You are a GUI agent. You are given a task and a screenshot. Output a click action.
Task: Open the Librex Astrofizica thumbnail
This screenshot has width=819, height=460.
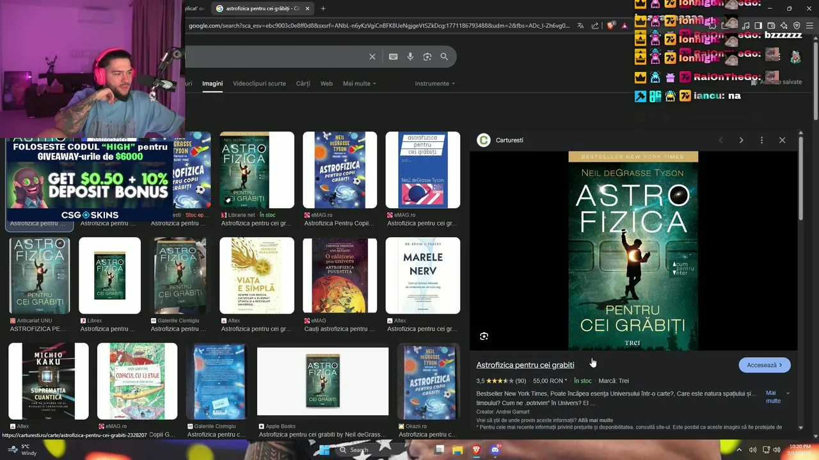109,275
